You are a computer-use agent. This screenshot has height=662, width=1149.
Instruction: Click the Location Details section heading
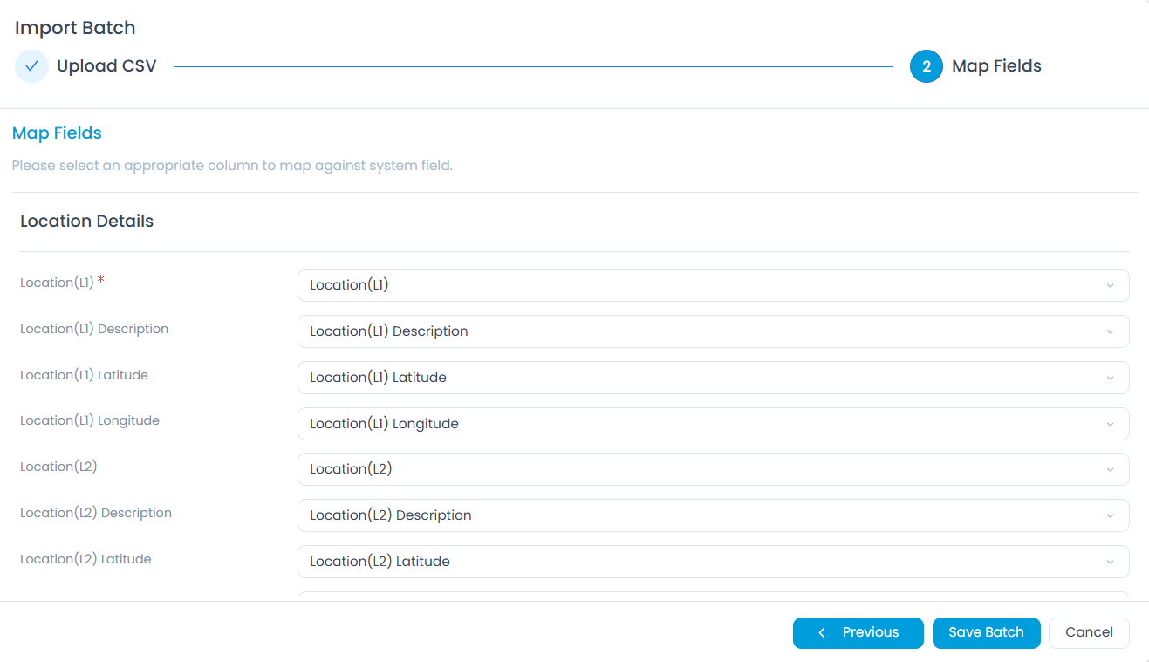point(86,222)
